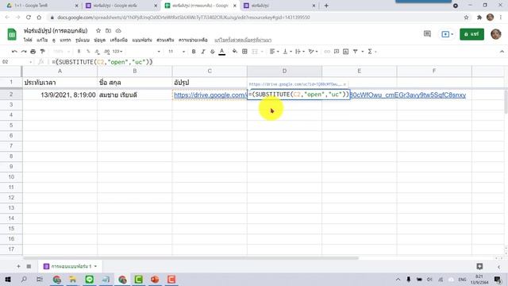The height and width of the screenshot is (286, 508).
Task: Open the fill color picker
Action: pos(235,52)
